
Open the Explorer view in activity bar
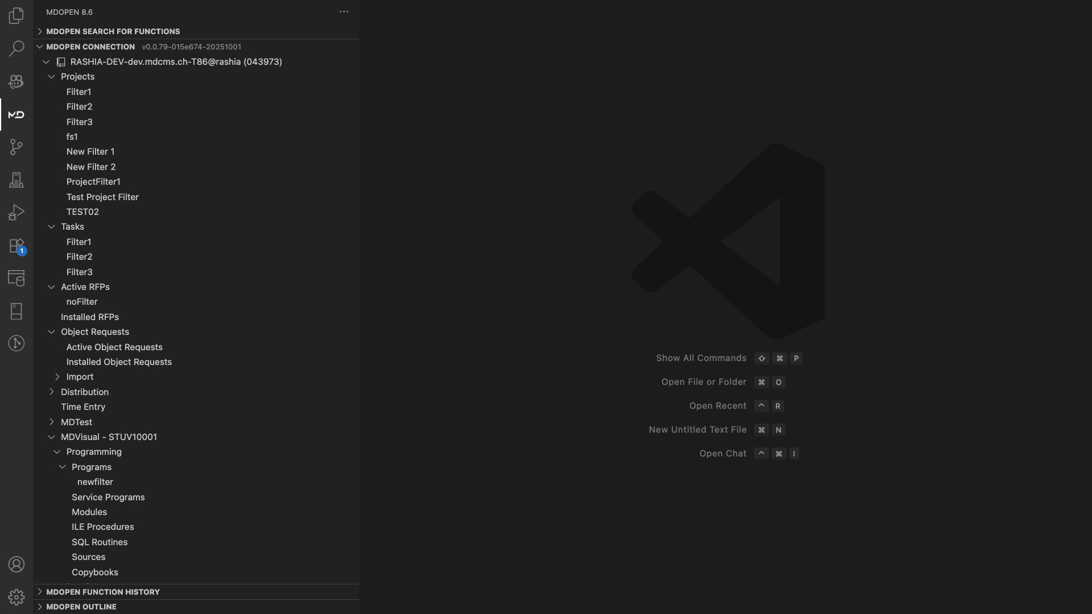coord(16,16)
